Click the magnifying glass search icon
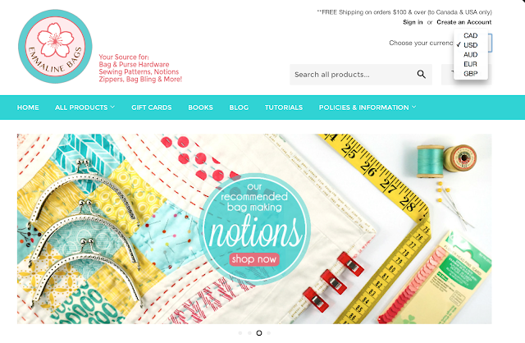 coord(421,75)
